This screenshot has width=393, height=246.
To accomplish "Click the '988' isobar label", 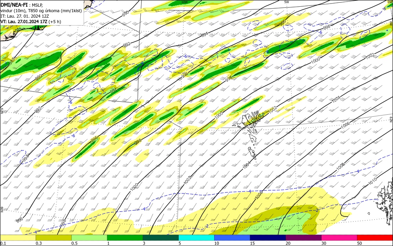I will [12, 61].
